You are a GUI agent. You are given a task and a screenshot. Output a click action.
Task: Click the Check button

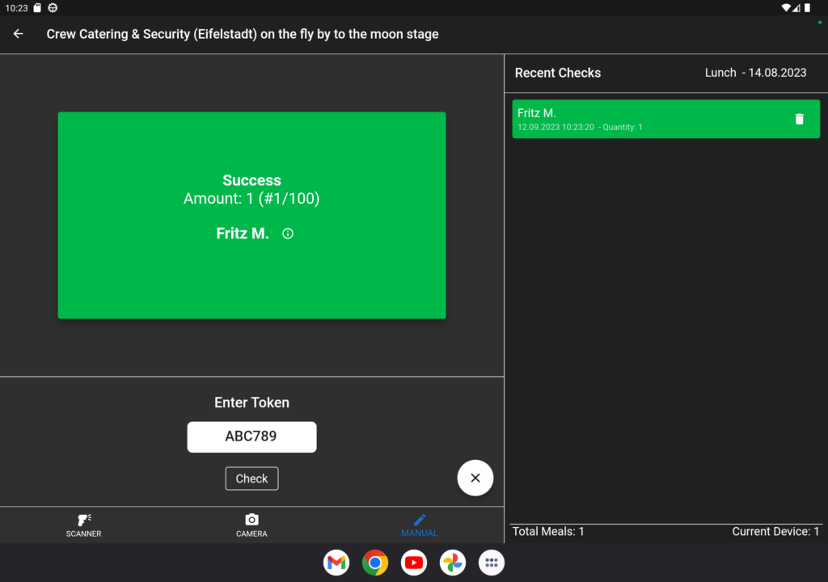point(252,479)
